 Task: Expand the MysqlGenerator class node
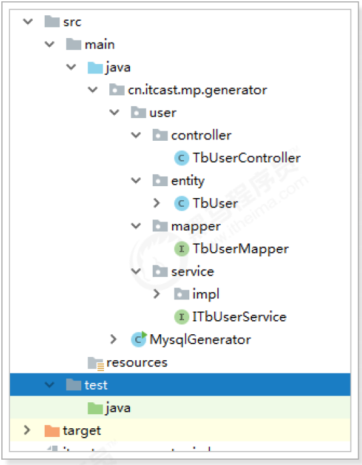click(x=113, y=340)
